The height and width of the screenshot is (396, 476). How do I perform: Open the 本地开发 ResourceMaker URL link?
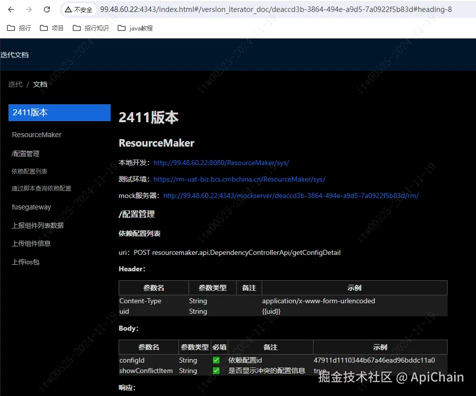click(221, 163)
